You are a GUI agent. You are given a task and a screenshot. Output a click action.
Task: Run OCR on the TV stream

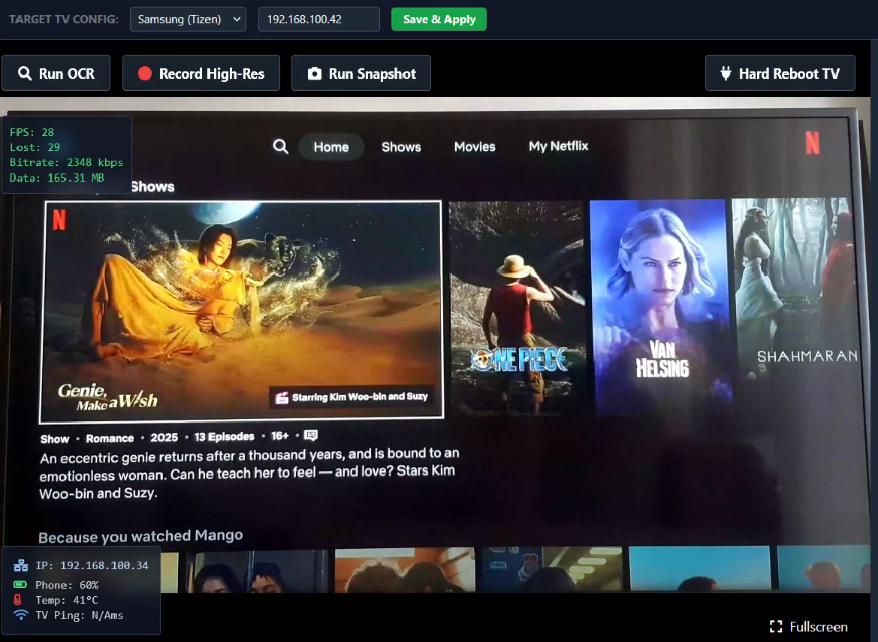pos(56,74)
